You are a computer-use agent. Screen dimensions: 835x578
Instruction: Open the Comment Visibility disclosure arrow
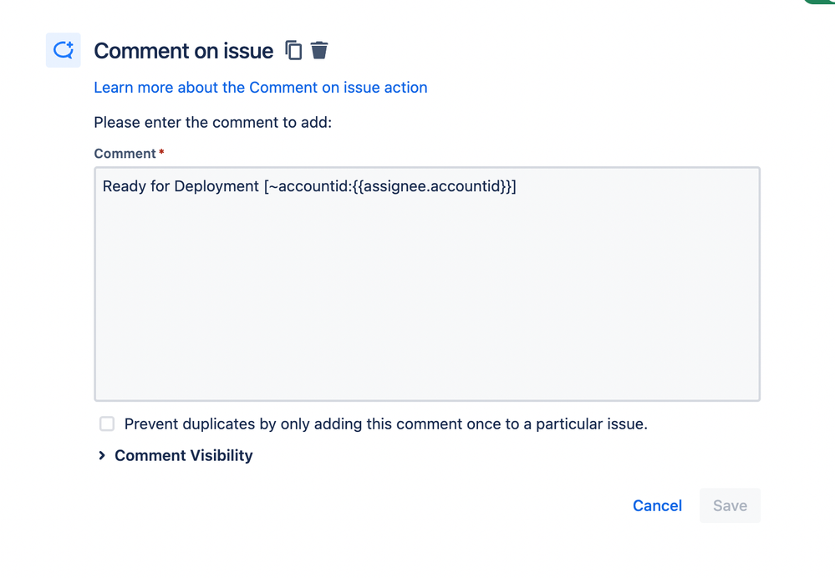[x=101, y=455]
